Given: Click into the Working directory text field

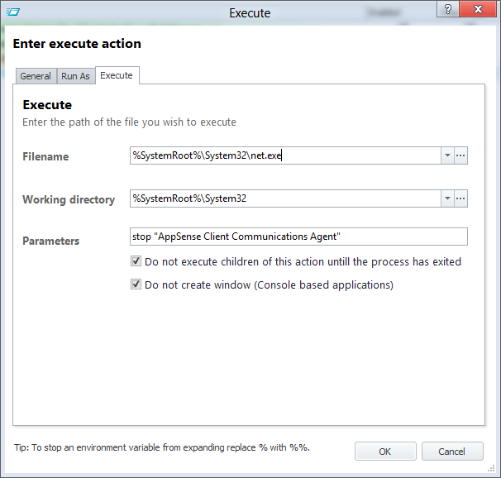Looking at the screenshot, I should tap(285, 198).
